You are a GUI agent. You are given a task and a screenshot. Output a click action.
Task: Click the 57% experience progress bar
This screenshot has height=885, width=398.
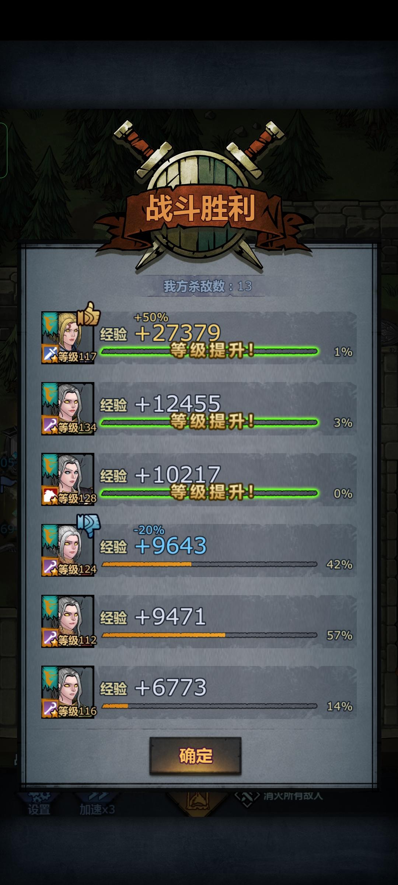point(209,635)
